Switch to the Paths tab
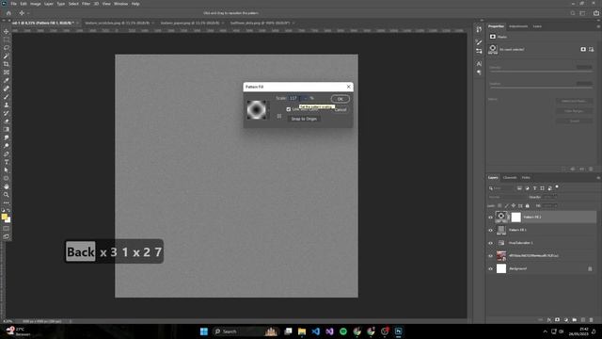 pos(526,178)
